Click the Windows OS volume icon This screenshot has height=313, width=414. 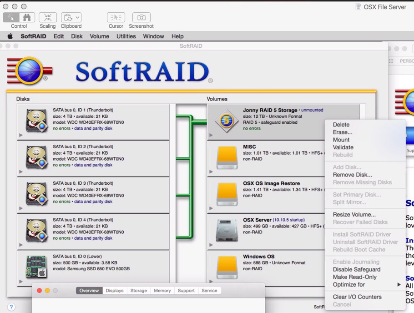227,268
